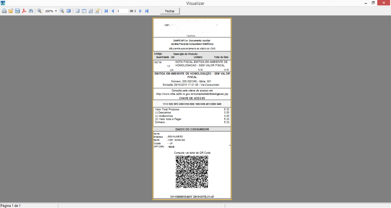This screenshot has height=208, width=391.
Task: Click the edit page pencil icon
Action: (x=97, y=11)
